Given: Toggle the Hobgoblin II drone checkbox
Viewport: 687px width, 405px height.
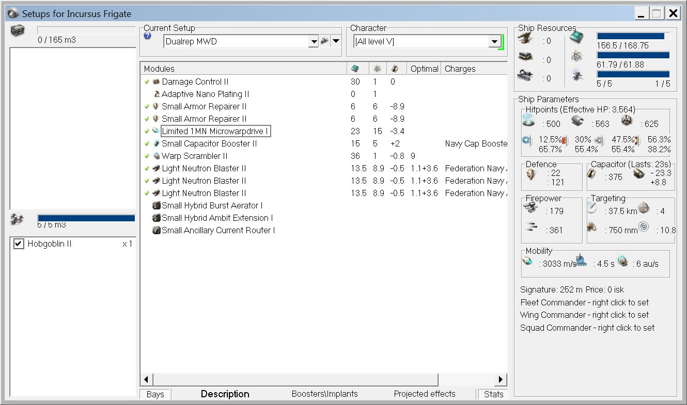Looking at the screenshot, I should click(19, 244).
